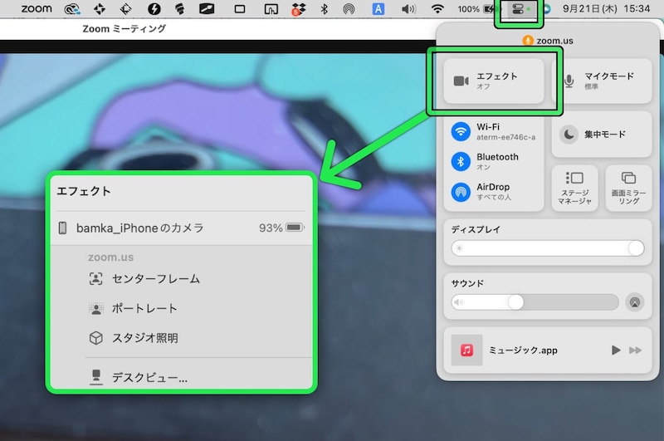Open the エフェクト video effects tile
Image resolution: width=664 pixels, height=441 pixels.
click(494, 81)
